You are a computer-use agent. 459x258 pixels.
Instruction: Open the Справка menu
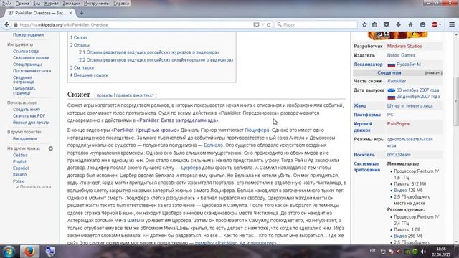click(x=121, y=4)
